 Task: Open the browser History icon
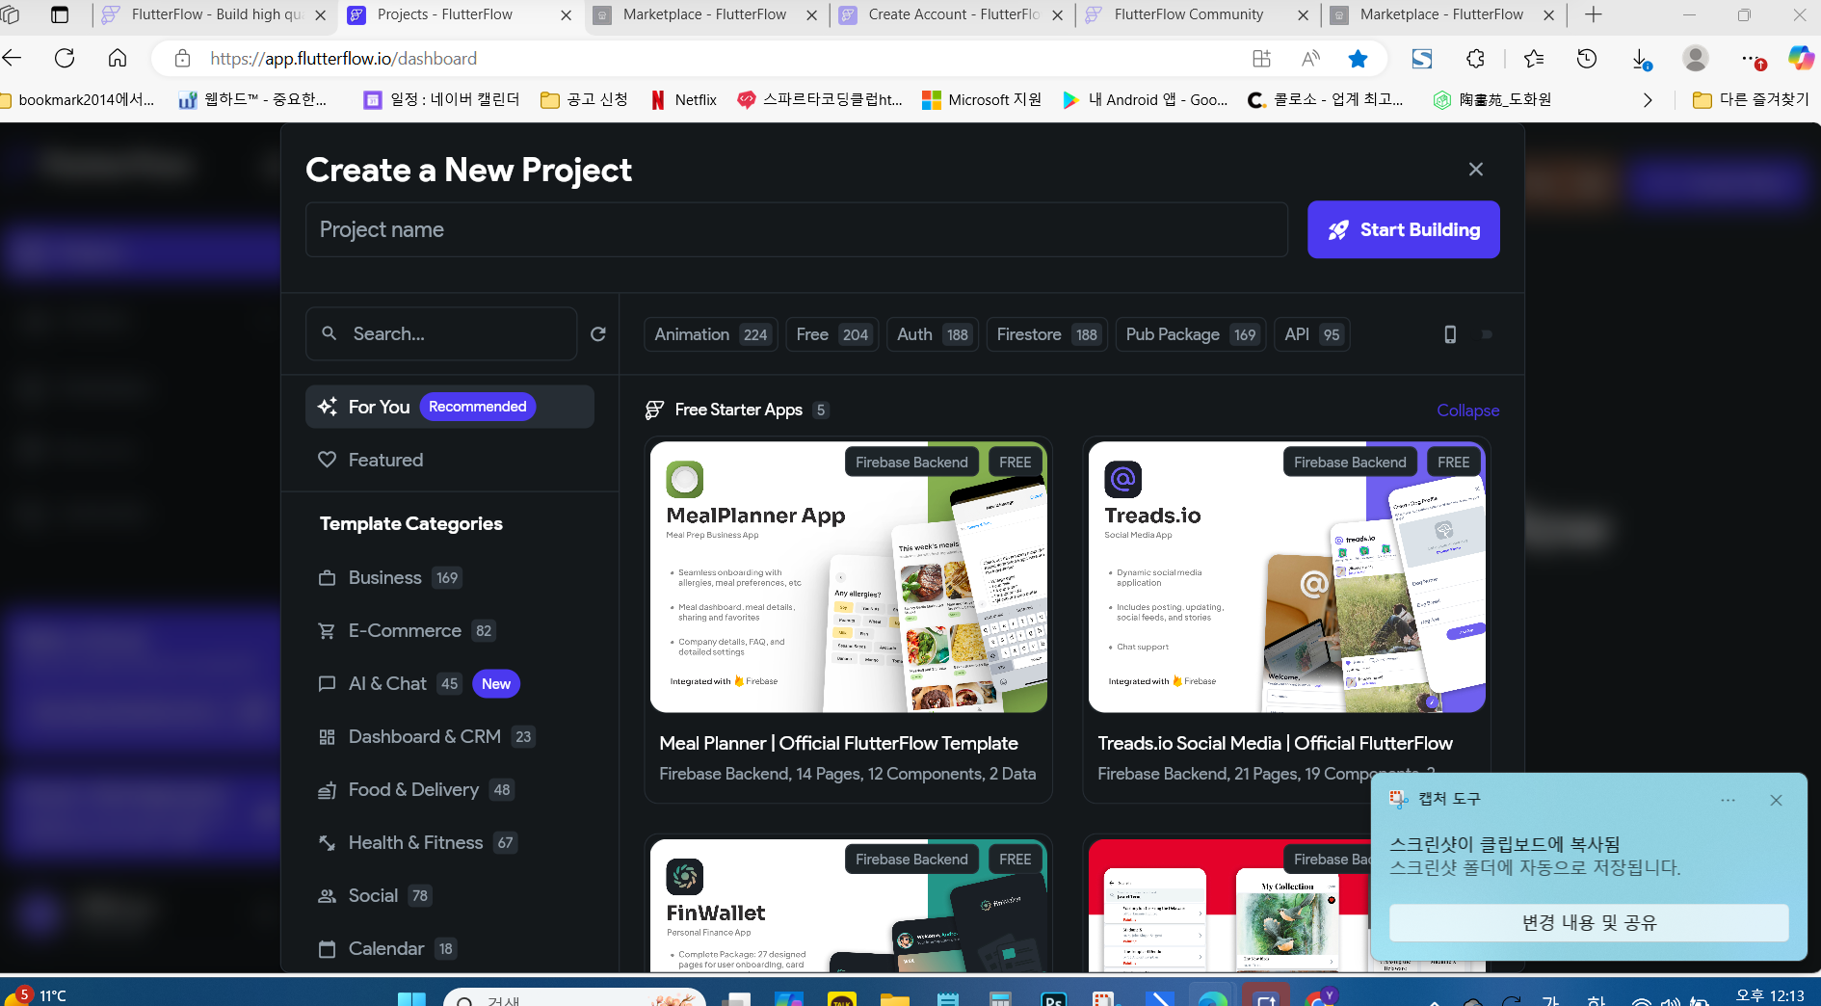coord(1587,59)
